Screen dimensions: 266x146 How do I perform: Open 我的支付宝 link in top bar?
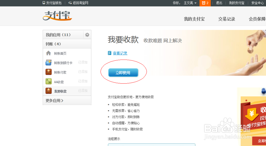point(237,3)
